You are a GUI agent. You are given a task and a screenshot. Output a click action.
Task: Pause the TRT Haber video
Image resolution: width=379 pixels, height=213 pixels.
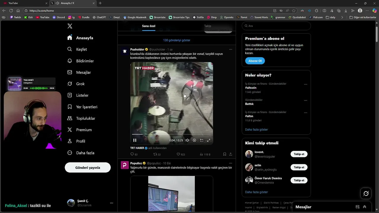[135, 140]
